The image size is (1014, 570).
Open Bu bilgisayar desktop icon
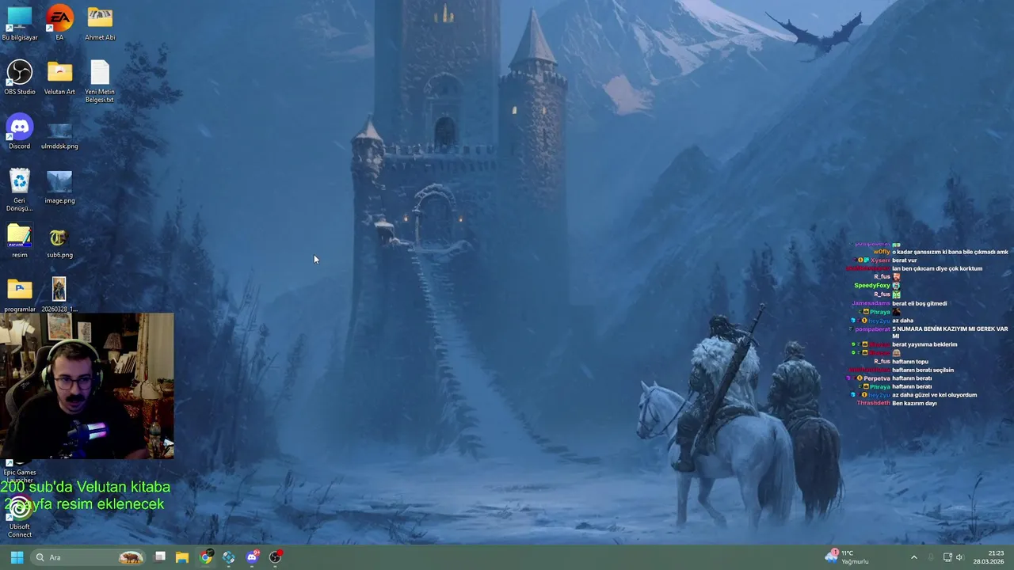[x=19, y=23]
